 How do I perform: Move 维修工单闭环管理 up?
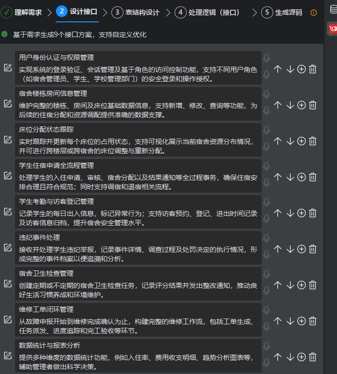click(x=278, y=321)
